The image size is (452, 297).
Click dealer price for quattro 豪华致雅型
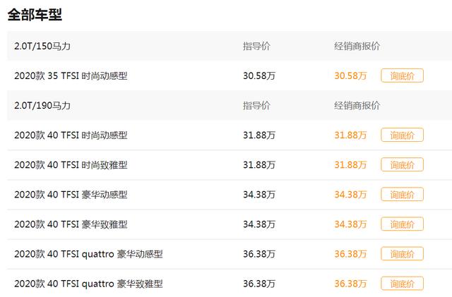(x=350, y=284)
